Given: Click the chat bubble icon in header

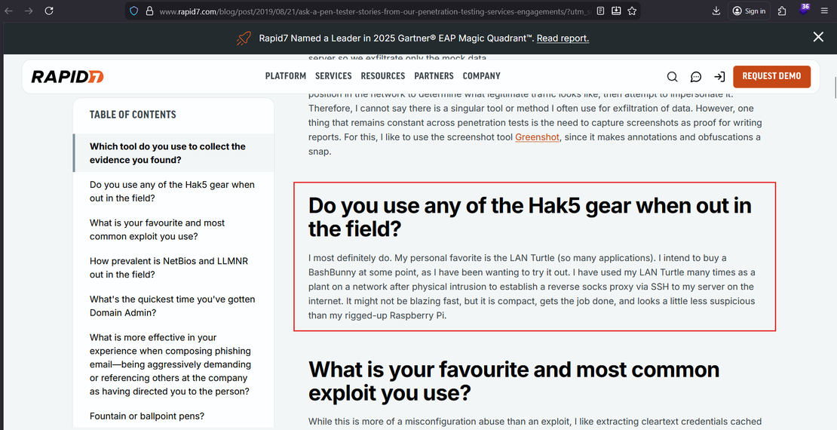Looking at the screenshot, I should [696, 77].
